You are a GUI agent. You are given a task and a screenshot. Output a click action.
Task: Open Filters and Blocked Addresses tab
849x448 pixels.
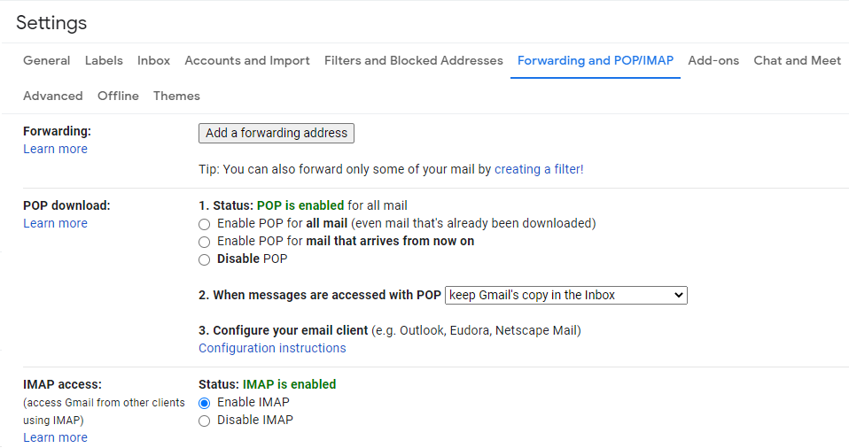(x=413, y=60)
